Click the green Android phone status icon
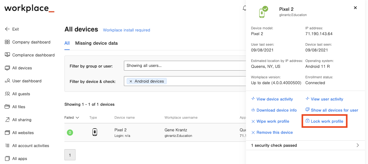The image size is (368, 164). coord(263,12)
